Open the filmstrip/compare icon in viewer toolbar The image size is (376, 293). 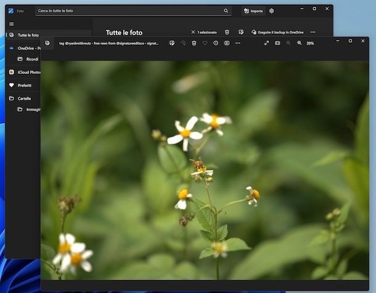227,43
